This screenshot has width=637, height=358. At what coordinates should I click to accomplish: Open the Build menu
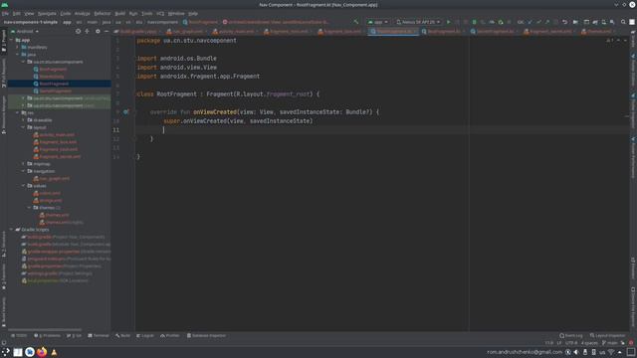coord(119,13)
